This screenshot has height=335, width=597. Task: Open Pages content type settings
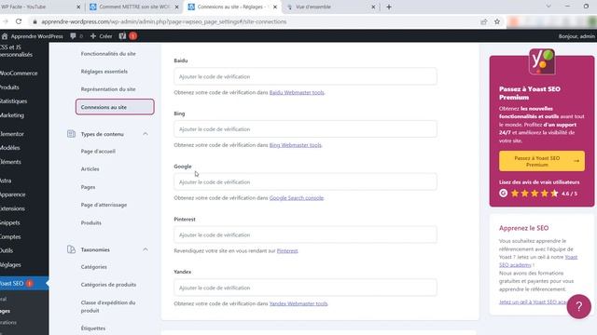pyautogui.click(x=88, y=187)
